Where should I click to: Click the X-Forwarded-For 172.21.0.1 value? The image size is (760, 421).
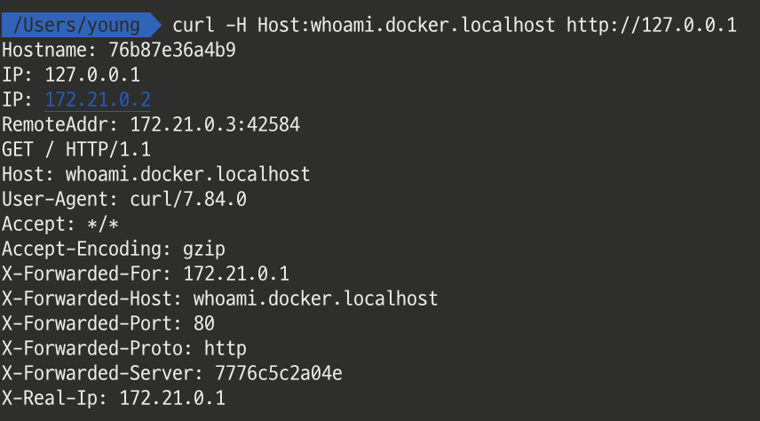pos(235,274)
